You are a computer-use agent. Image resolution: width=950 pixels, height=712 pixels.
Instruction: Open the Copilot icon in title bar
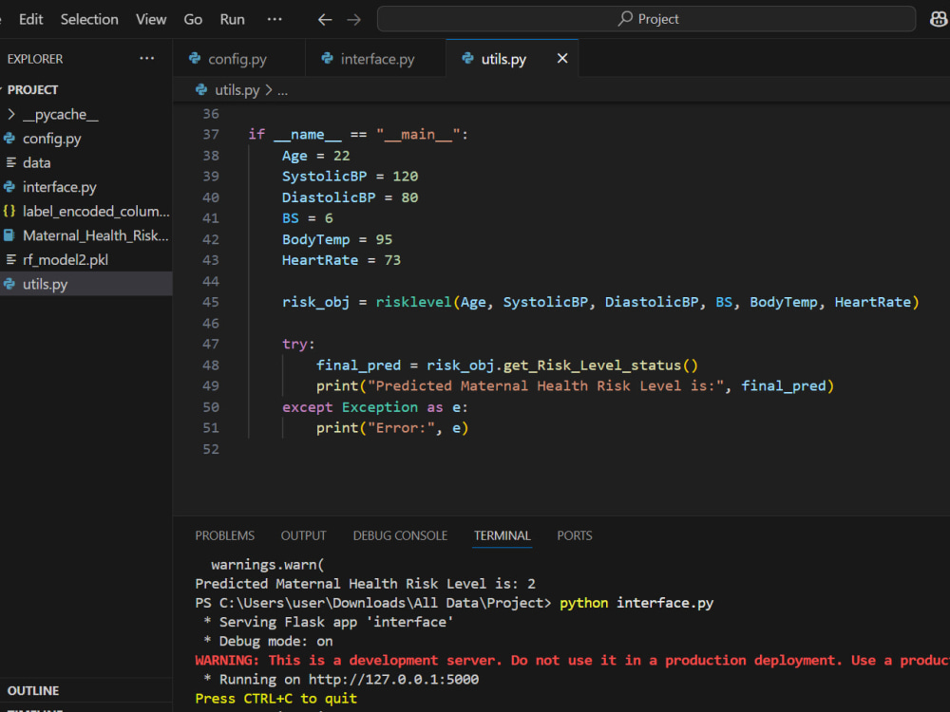click(938, 19)
